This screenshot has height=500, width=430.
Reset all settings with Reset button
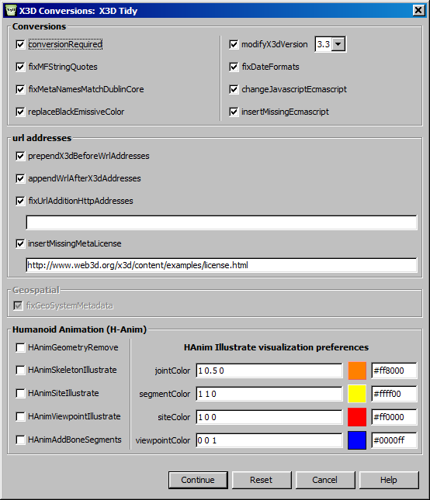(262, 480)
